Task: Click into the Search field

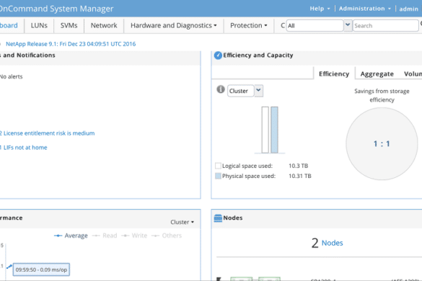Action: click(385, 25)
